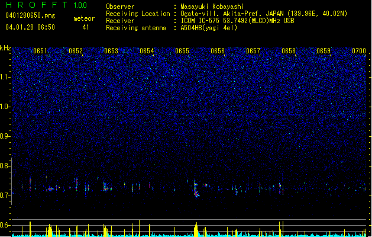This screenshot has height=237, width=372.
Task: Click the HROFFT 1.0.0 title text
Action: click(x=47, y=5)
